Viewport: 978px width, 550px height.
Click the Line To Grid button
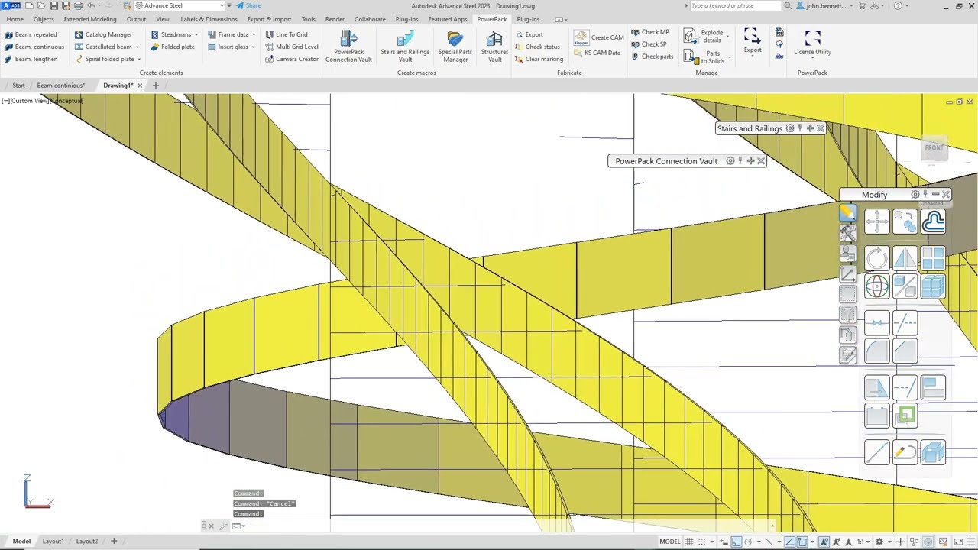click(x=287, y=34)
